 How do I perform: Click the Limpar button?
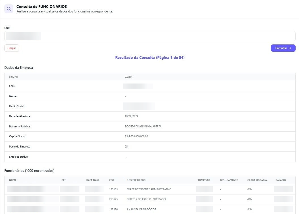point(12,48)
